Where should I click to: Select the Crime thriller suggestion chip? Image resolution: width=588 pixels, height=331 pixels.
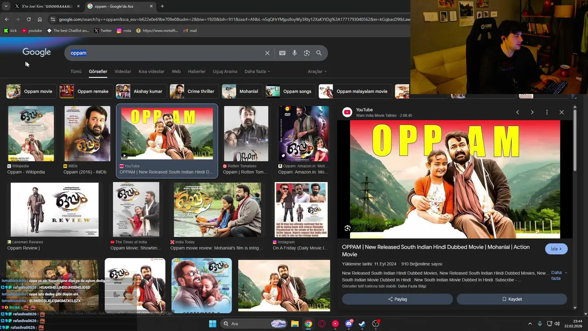(x=194, y=91)
